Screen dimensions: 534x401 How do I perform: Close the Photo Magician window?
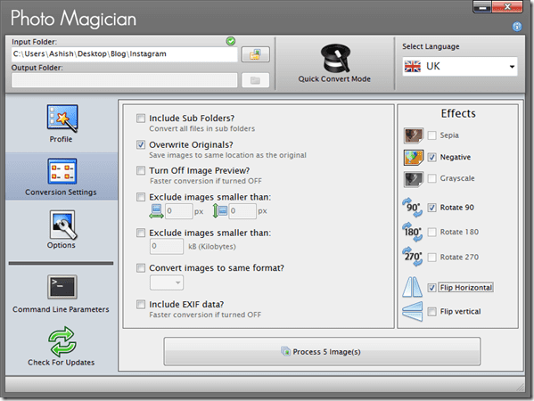click(x=507, y=7)
